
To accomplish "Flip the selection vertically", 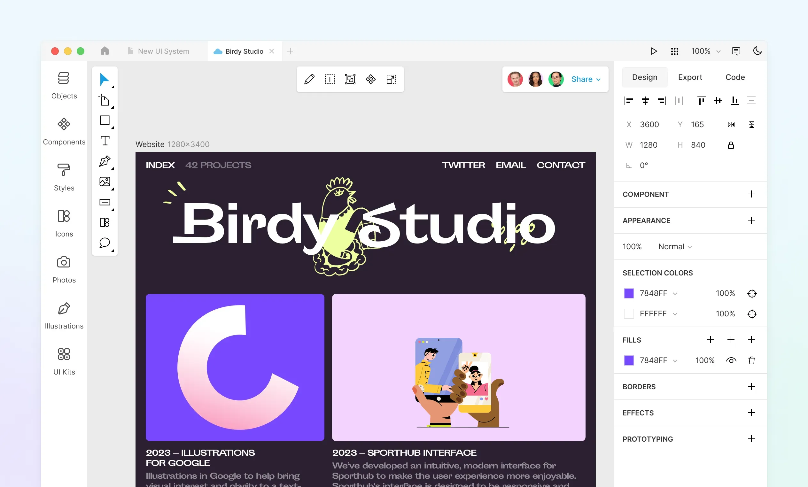I will click(752, 125).
